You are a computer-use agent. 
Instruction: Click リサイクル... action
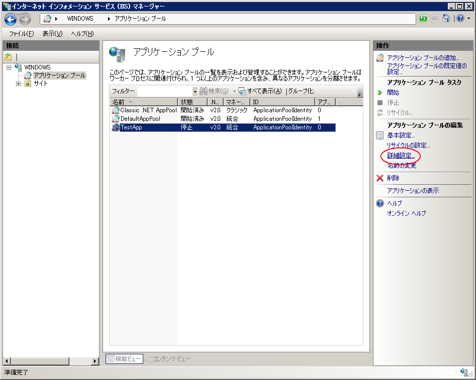click(400, 113)
